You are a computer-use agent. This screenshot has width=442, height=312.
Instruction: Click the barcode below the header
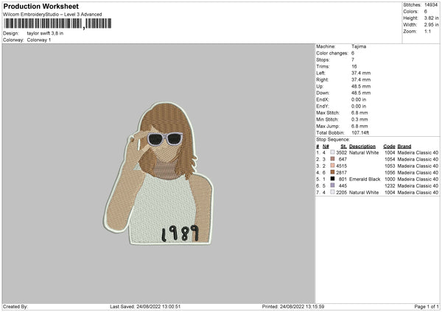pos(57,24)
